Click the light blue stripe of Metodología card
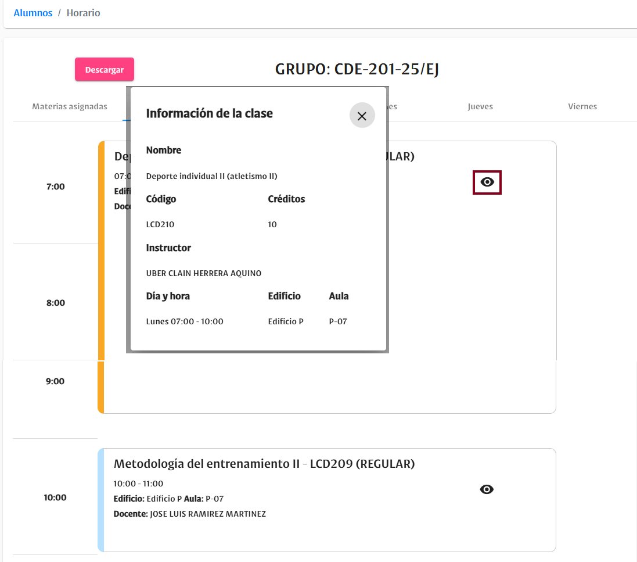 pyautogui.click(x=101, y=500)
